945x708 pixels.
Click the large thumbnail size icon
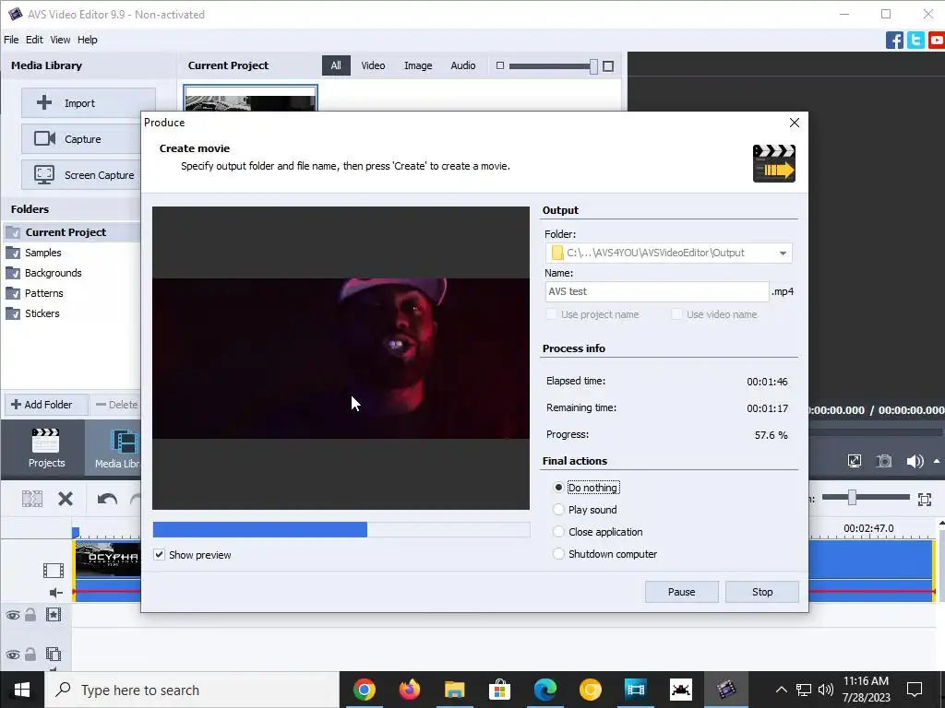[608, 66]
